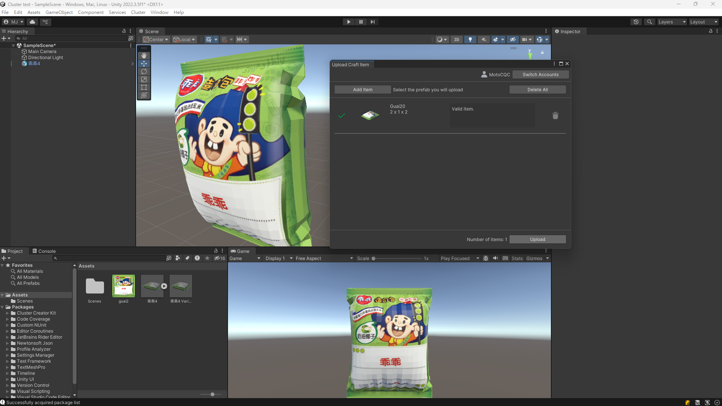
Task: Open the Scenes folder in Assets
Action: 95,289
